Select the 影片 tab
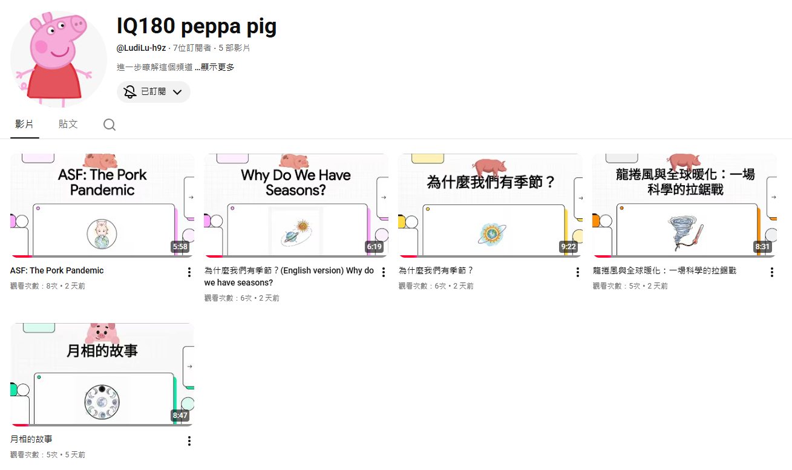This screenshot has height=470, width=792. click(24, 123)
